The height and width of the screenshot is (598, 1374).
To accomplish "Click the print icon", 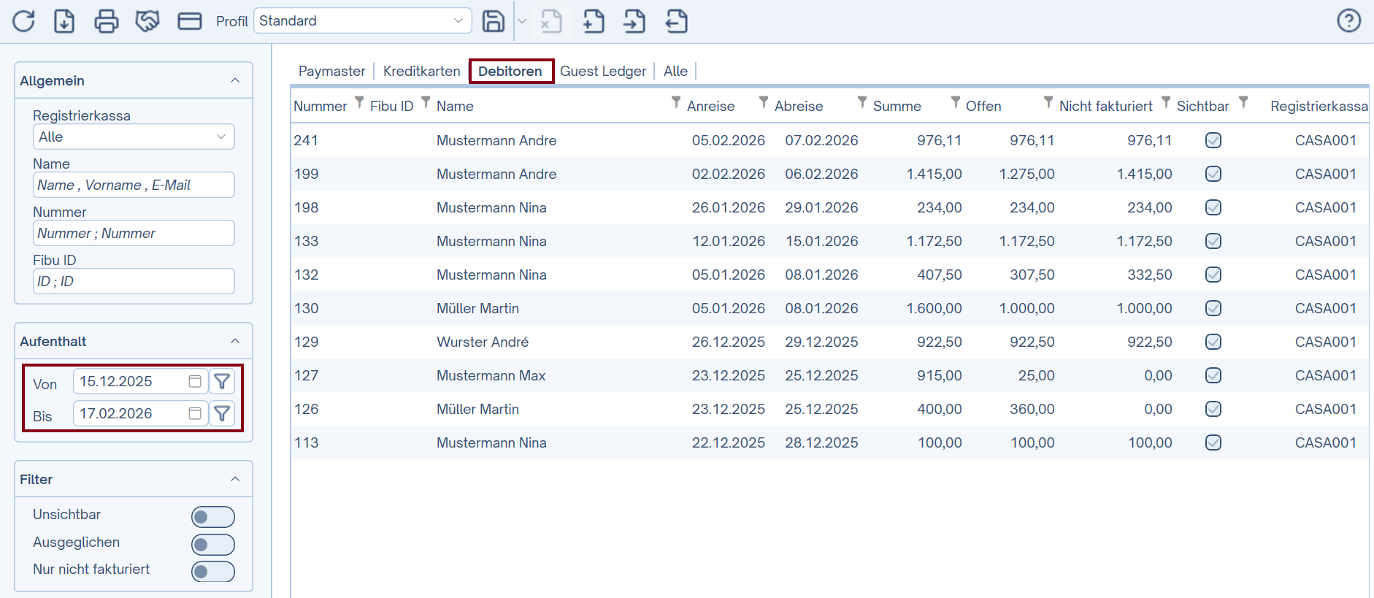I will [x=107, y=21].
